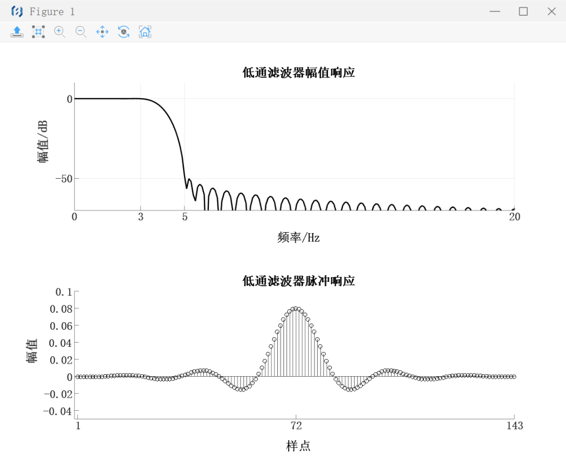
Task: Minimize the Figure 1 window
Action: pyautogui.click(x=495, y=12)
